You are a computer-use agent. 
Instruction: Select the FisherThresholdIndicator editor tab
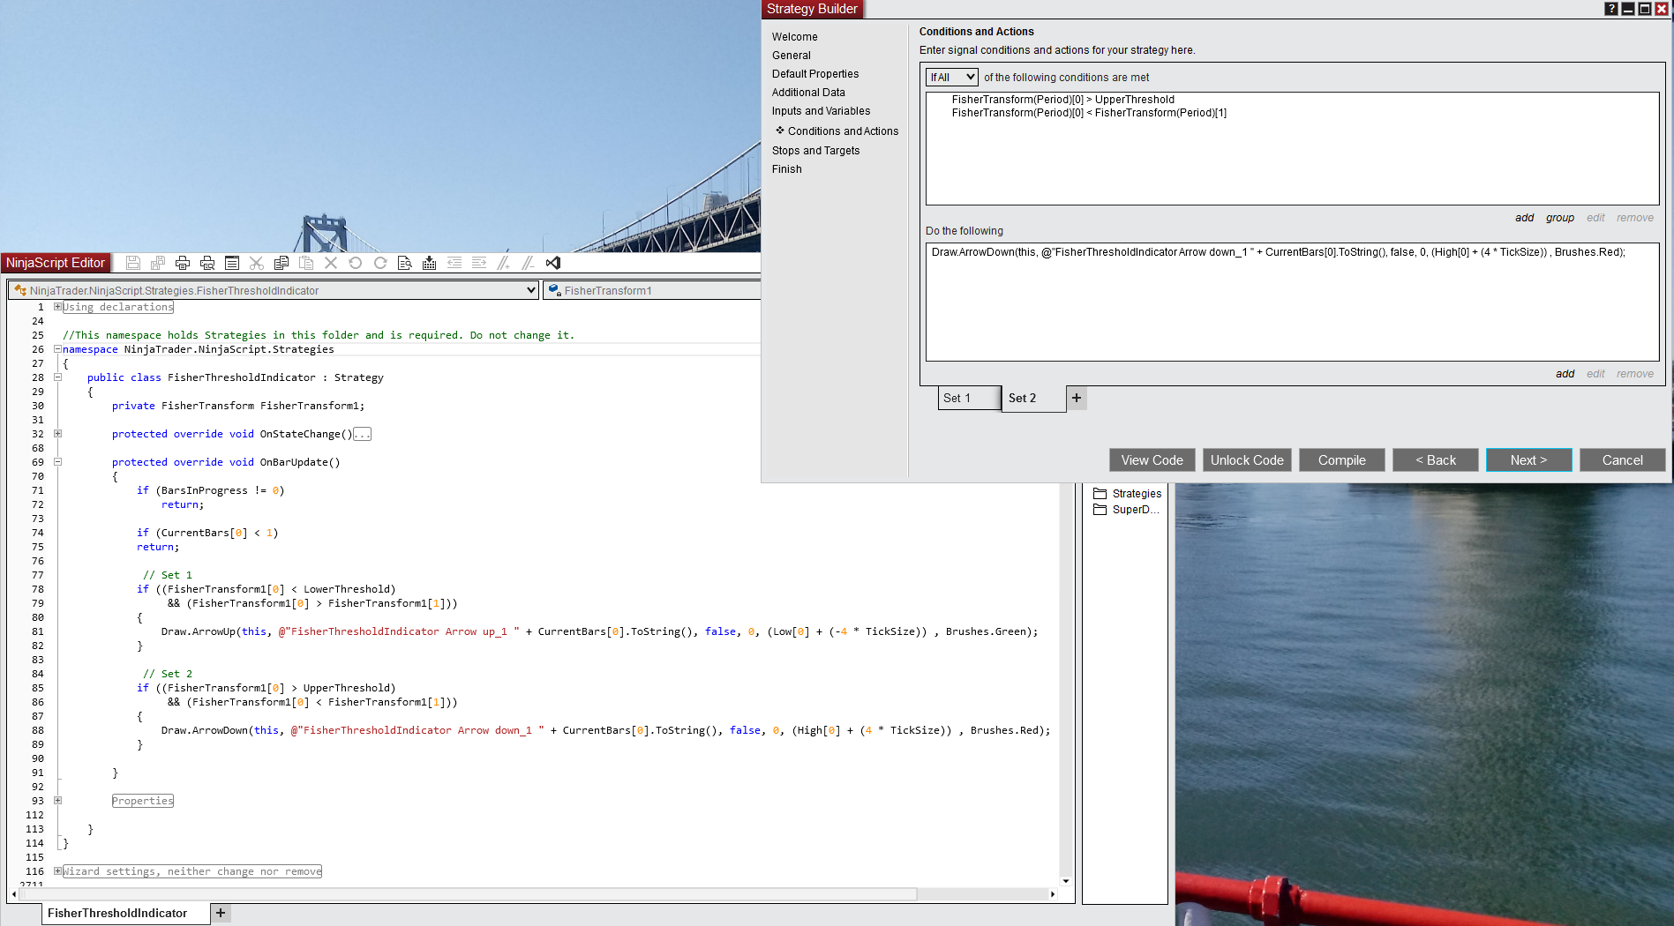(125, 914)
